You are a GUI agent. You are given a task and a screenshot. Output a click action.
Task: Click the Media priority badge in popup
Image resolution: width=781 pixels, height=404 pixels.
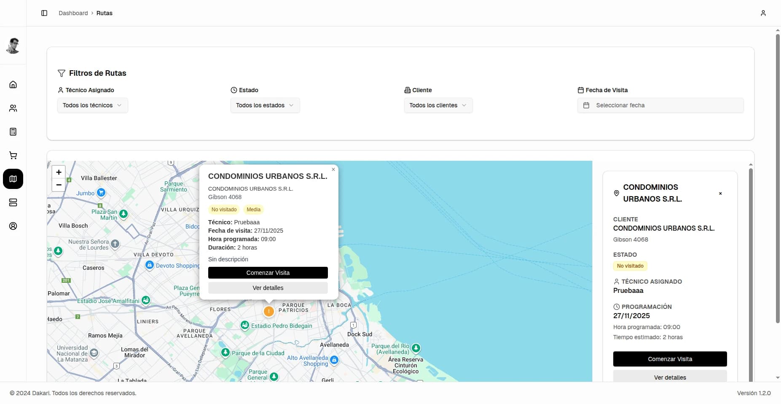[253, 210]
